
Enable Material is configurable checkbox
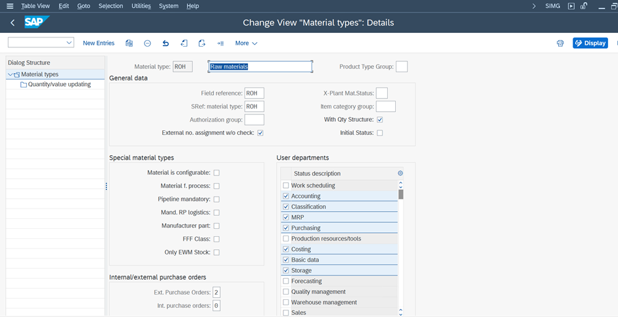[216, 173]
